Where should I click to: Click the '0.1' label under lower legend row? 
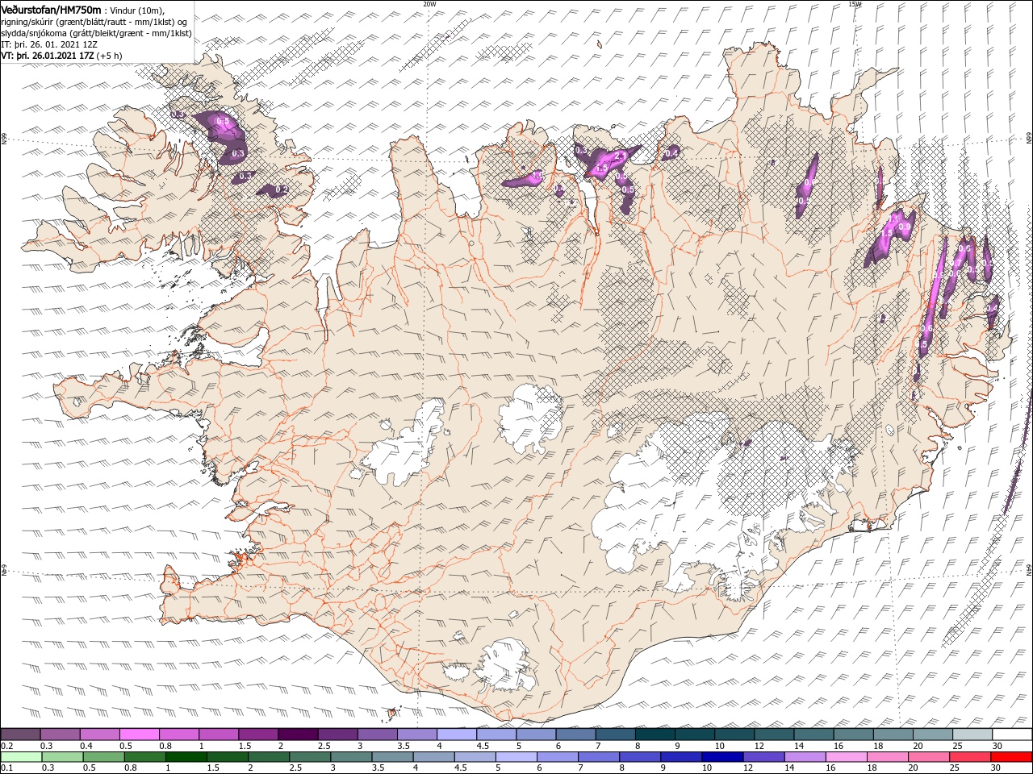click(6, 768)
